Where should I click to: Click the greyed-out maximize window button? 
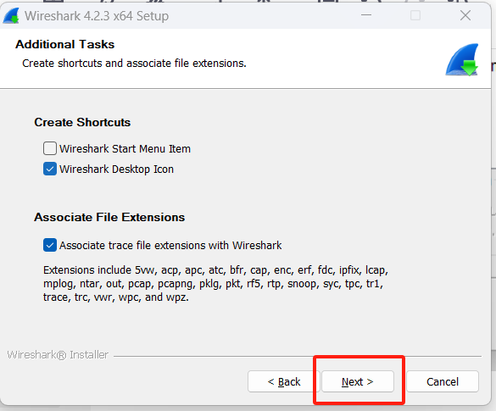(x=415, y=15)
